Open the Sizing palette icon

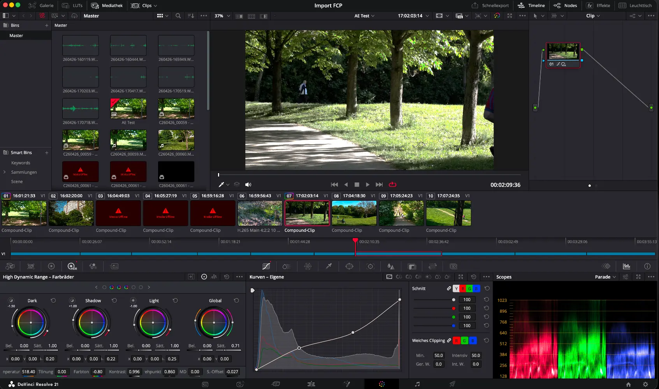tap(432, 266)
